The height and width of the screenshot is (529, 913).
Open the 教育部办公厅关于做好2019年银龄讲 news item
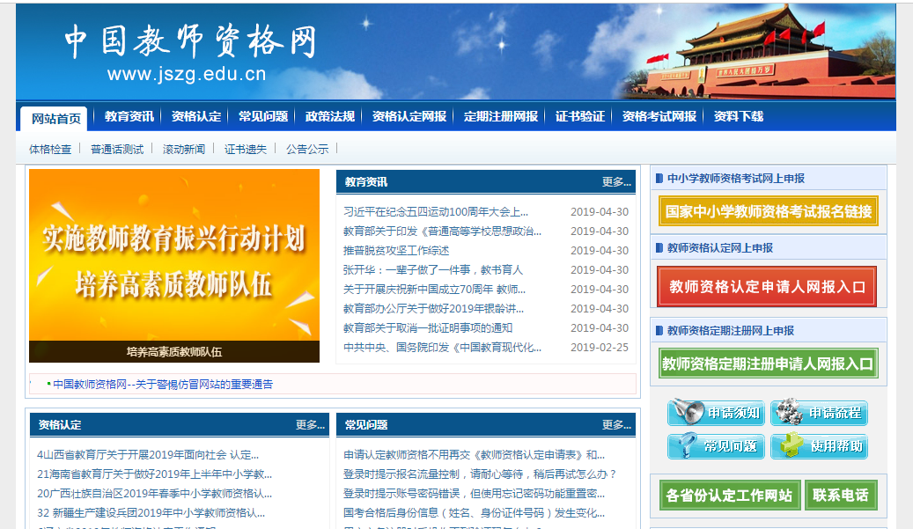pyautogui.click(x=434, y=308)
